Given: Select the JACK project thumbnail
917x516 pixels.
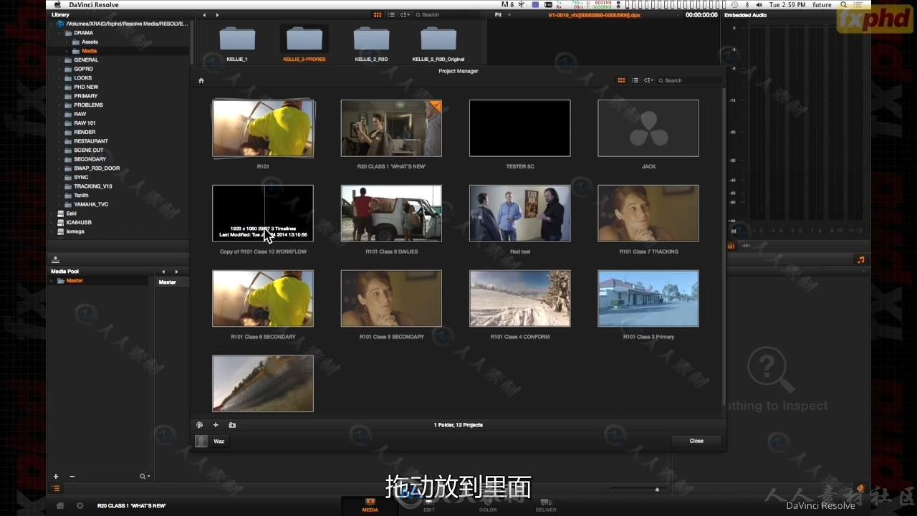Looking at the screenshot, I should (648, 128).
